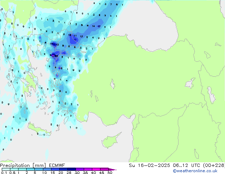Click the legend label '40'
225x174 pixels.
click(93, 173)
